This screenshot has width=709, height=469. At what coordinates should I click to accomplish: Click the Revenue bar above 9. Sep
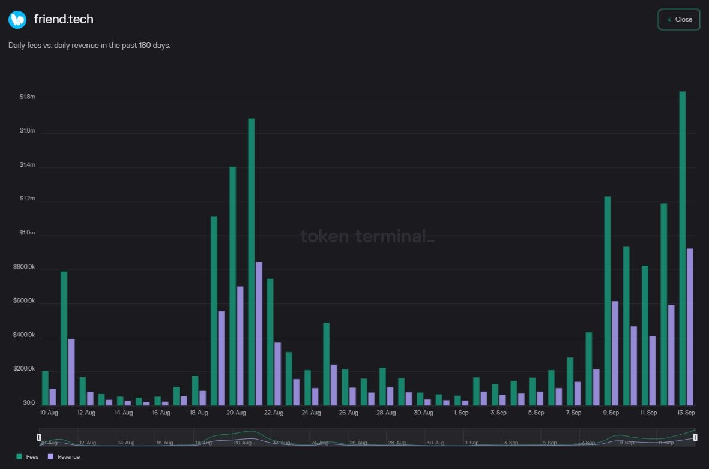615,353
